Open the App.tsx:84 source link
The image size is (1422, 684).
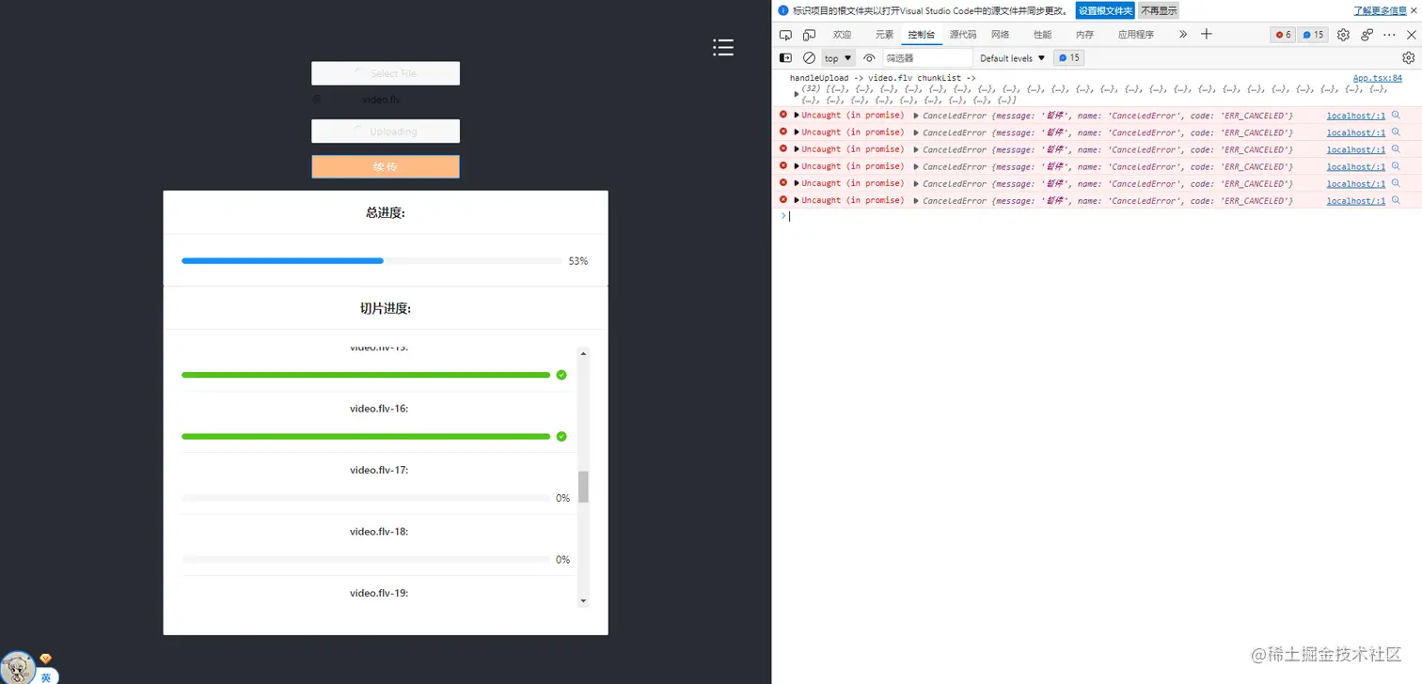(1377, 78)
